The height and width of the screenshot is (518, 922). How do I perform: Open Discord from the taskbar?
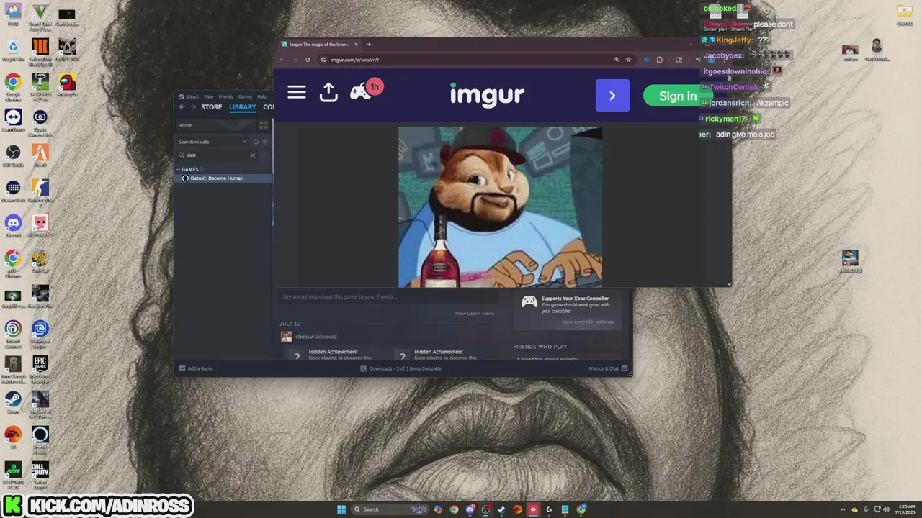470,509
